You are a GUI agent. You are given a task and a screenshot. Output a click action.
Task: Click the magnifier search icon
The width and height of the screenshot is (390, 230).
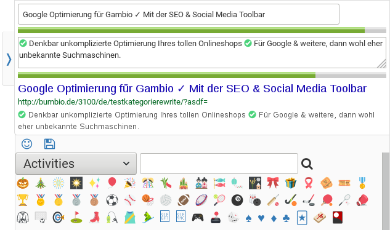307,164
